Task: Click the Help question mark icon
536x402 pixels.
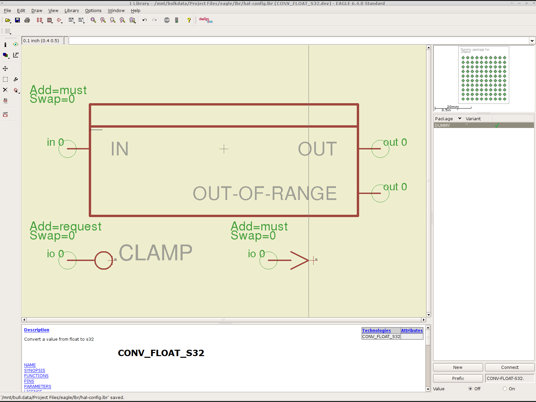Action: (189, 20)
